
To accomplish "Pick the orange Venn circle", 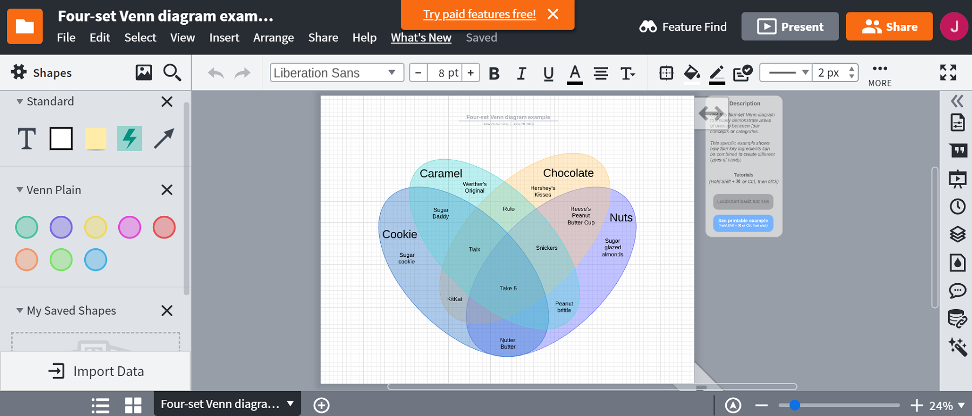I will tap(26, 260).
